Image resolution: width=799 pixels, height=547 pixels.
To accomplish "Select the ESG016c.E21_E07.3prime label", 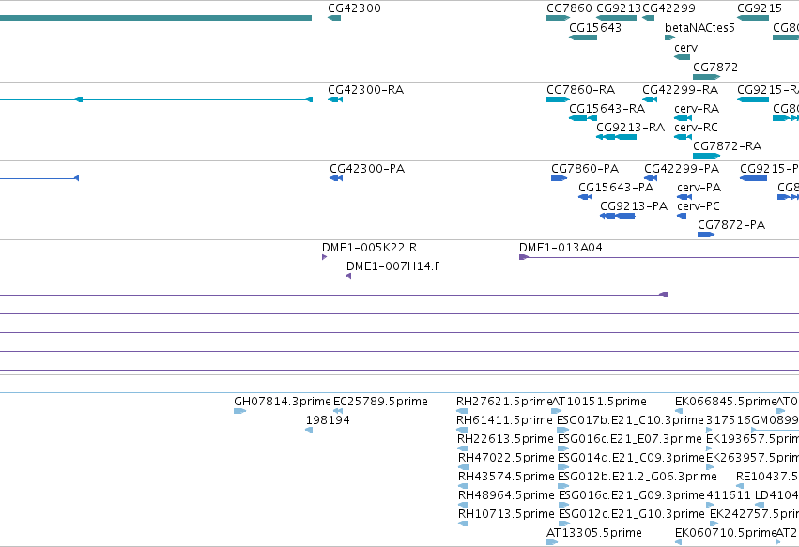I will [630, 439].
